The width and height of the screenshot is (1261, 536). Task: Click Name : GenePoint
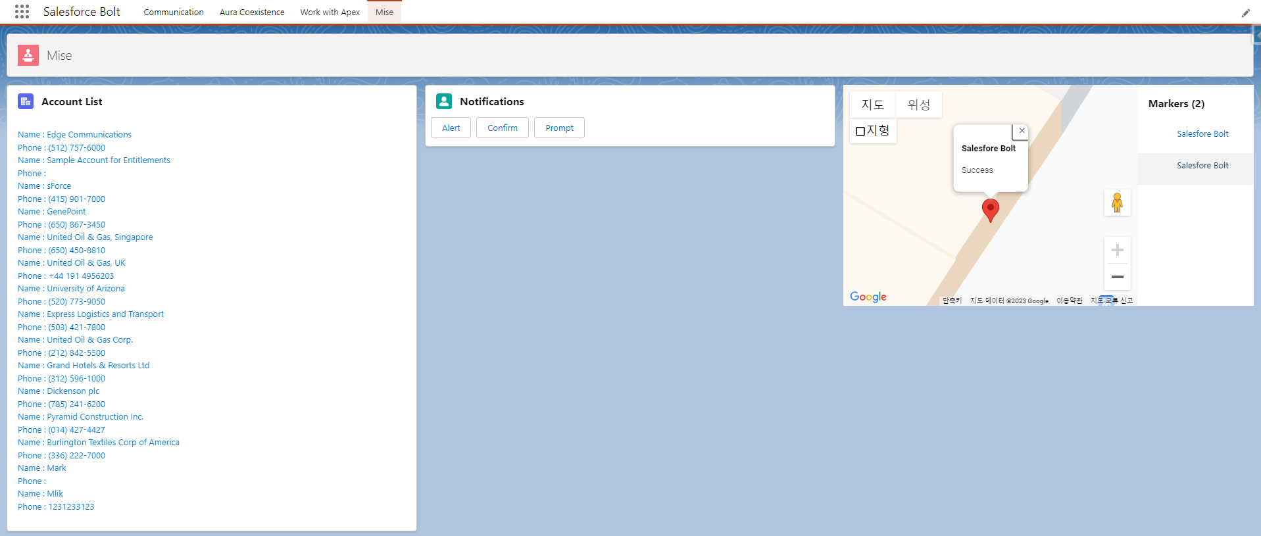[51, 212]
